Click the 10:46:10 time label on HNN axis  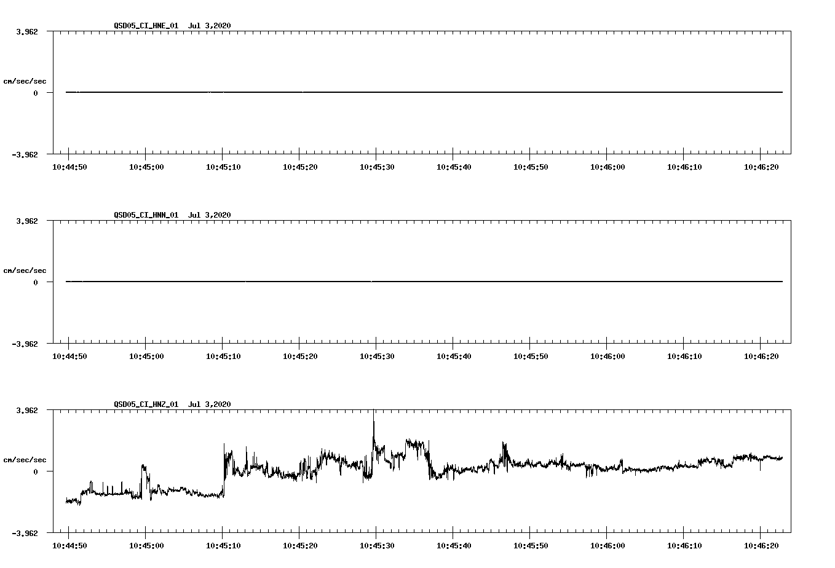(684, 356)
